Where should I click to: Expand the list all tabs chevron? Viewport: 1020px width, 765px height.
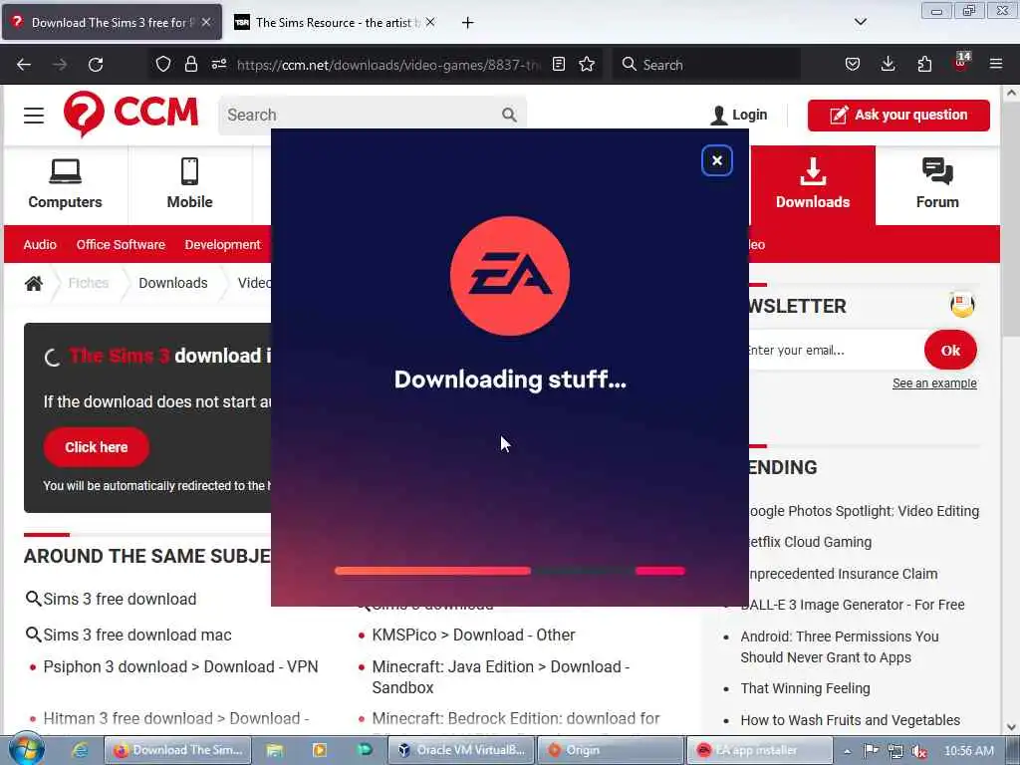(860, 22)
